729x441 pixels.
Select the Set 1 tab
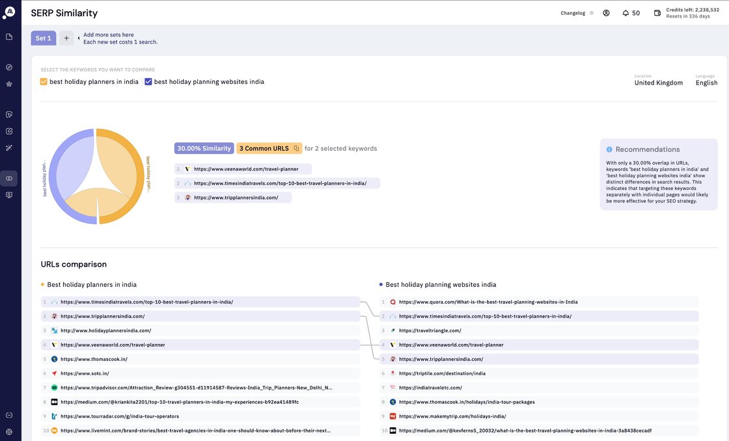44,38
